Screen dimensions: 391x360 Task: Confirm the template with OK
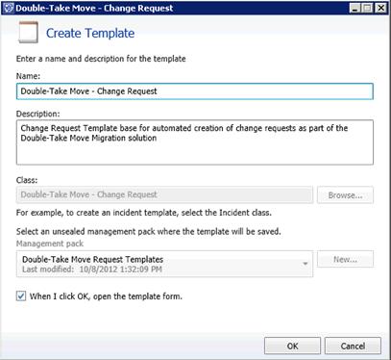(x=292, y=346)
